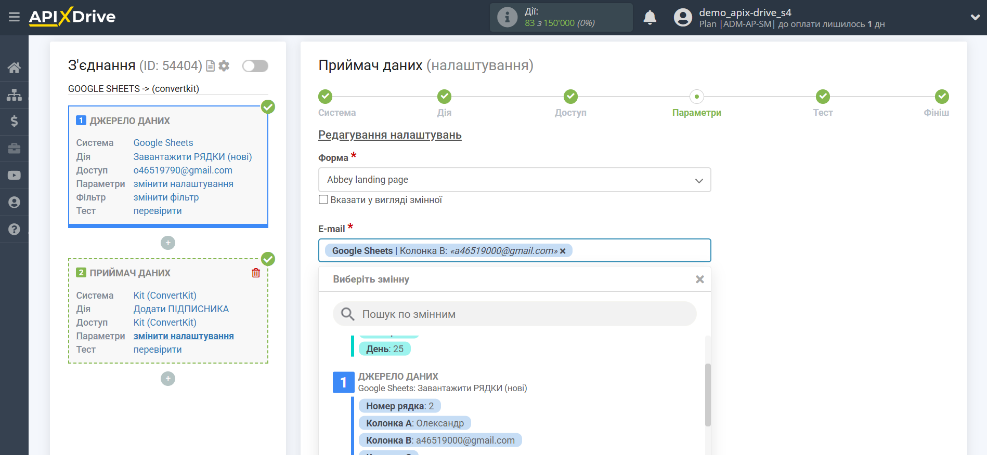Screen dimensions: 987x455
Task: Select 'Колонка A: Олександр' variable
Action: (x=415, y=423)
